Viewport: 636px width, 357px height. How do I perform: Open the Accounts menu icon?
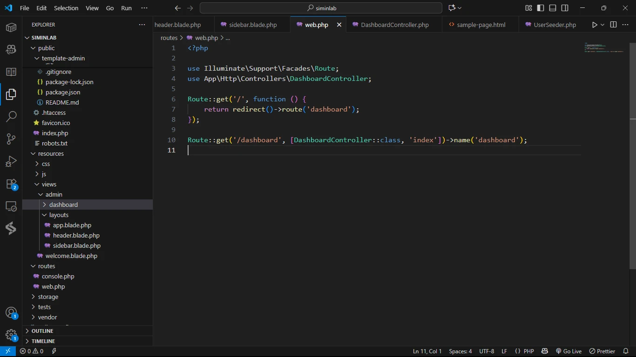click(11, 312)
